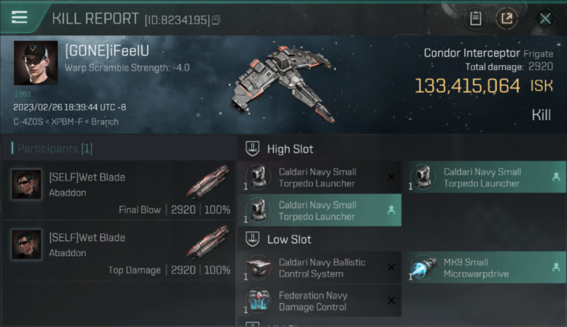The height and width of the screenshot is (327, 567).
Task: Copy the kill report ID
Action: (216, 20)
